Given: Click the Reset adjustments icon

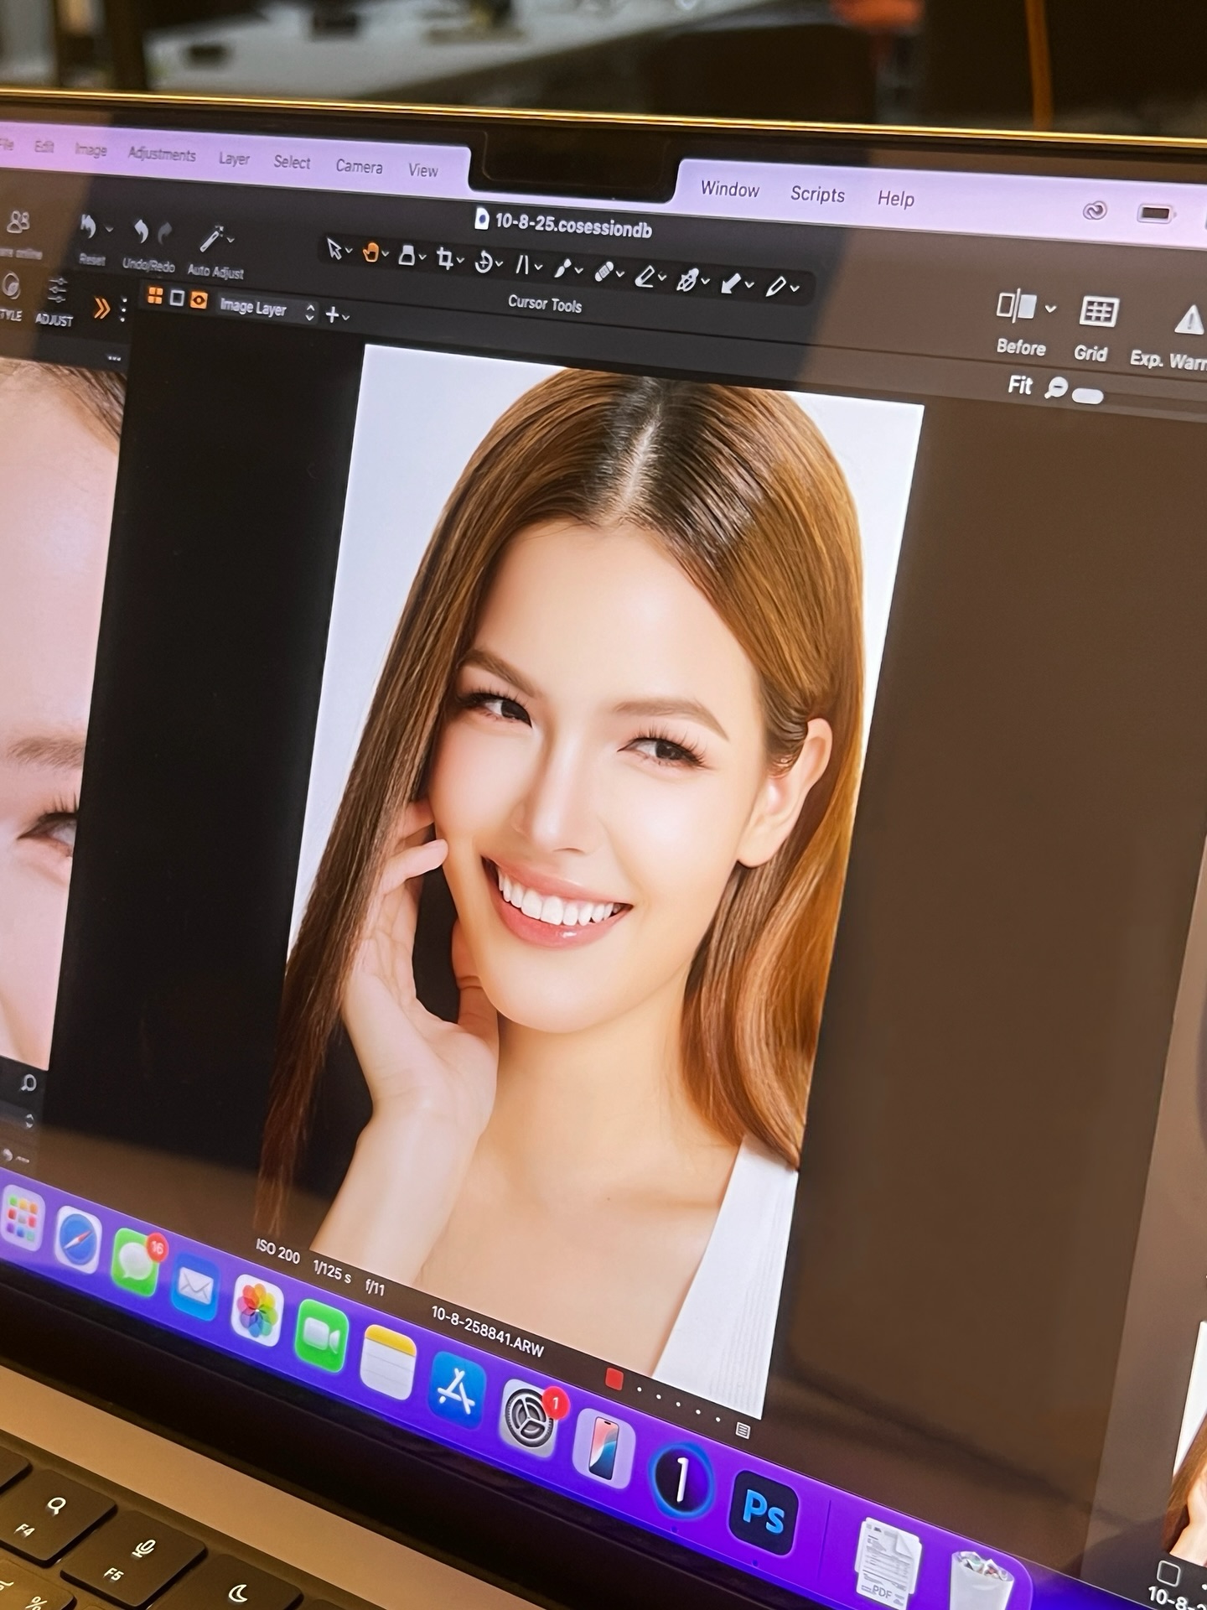Looking at the screenshot, I should point(87,226).
